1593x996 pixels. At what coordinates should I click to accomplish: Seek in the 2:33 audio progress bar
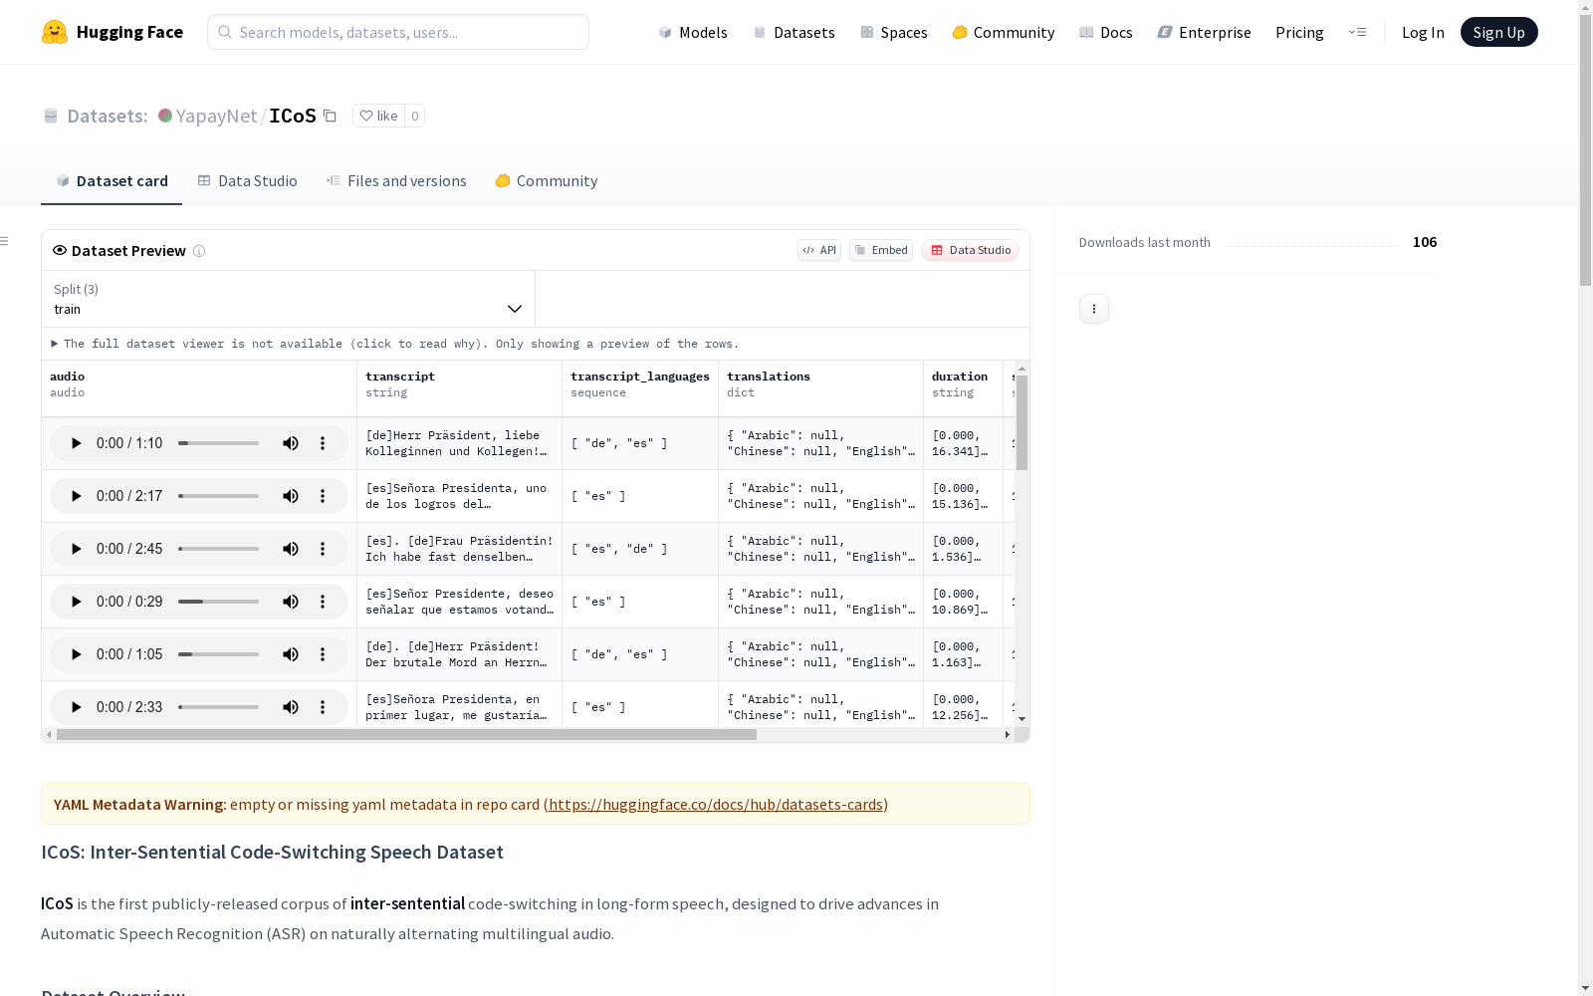(218, 707)
